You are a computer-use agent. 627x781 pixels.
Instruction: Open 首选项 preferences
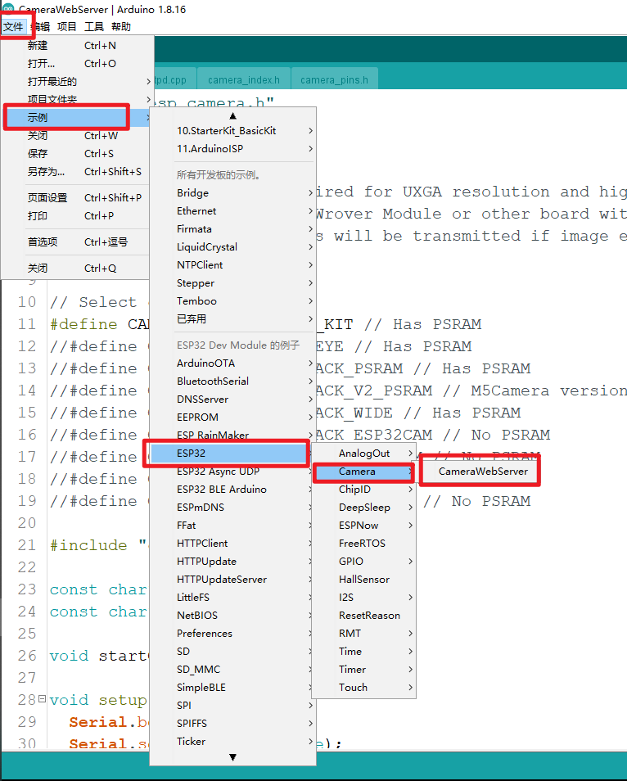pyautogui.click(x=76, y=242)
